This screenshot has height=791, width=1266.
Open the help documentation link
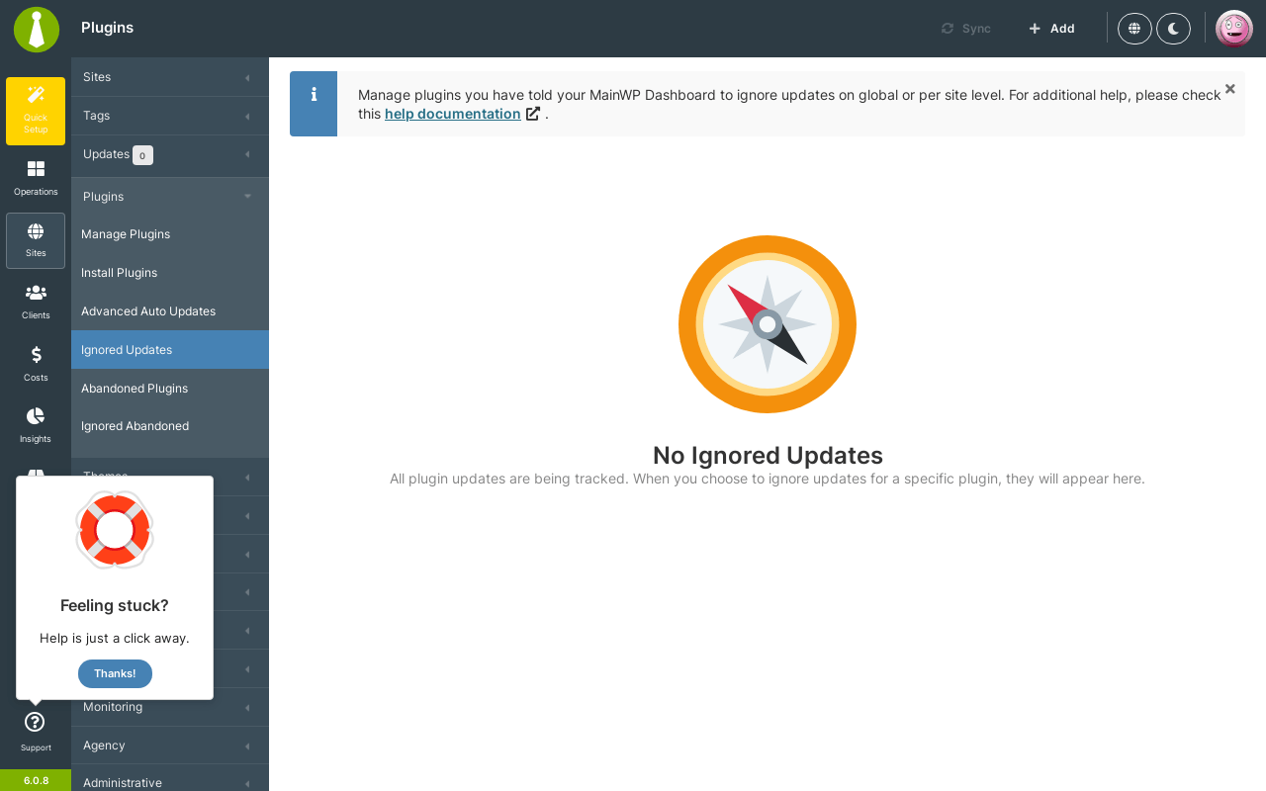[453, 114]
